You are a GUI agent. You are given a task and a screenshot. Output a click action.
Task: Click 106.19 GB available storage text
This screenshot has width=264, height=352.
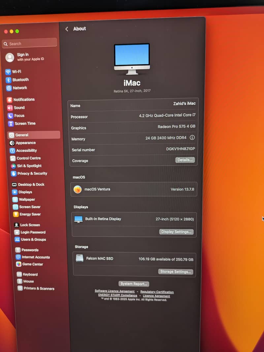(166, 259)
